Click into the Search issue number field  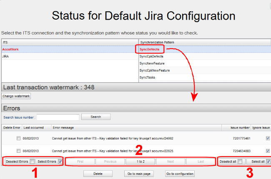pos(58,117)
